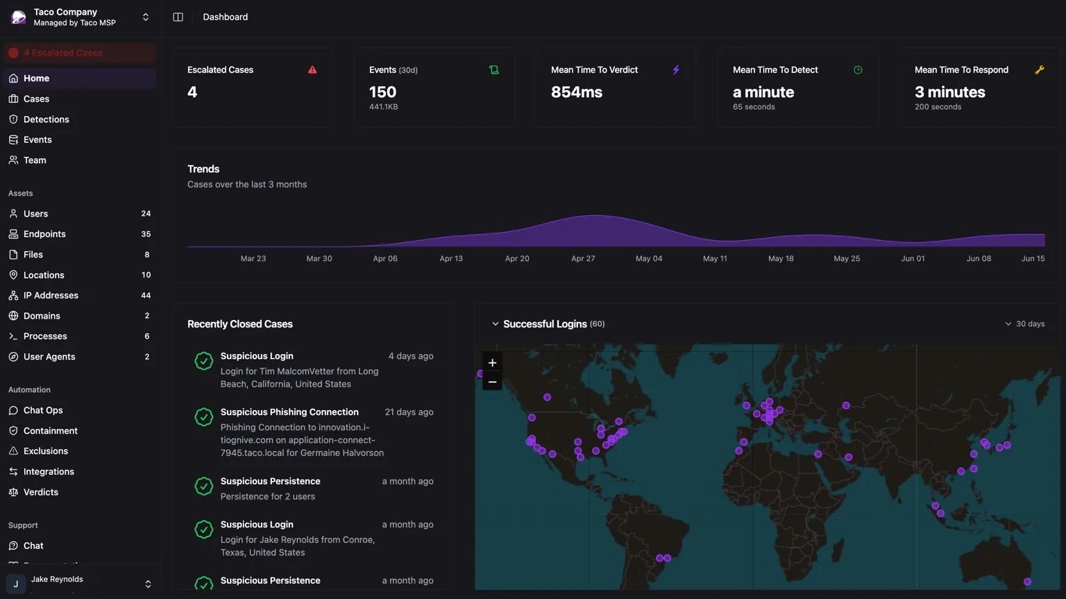This screenshot has height=599, width=1066.
Task: Click the zoom out control on the map
Action: (x=492, y=381)
